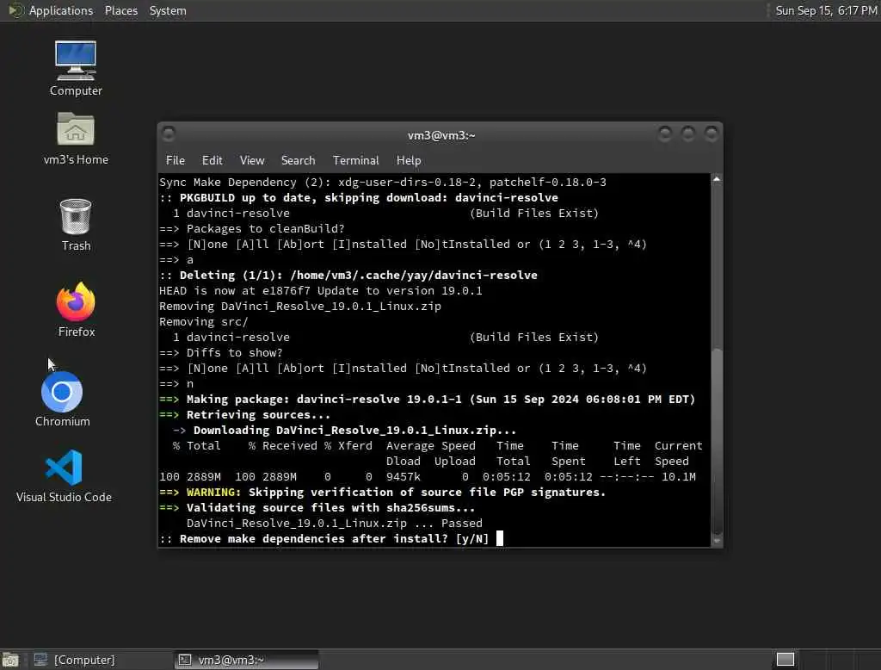
Task: Open the System menu
Action: click(x=168, y=10)
